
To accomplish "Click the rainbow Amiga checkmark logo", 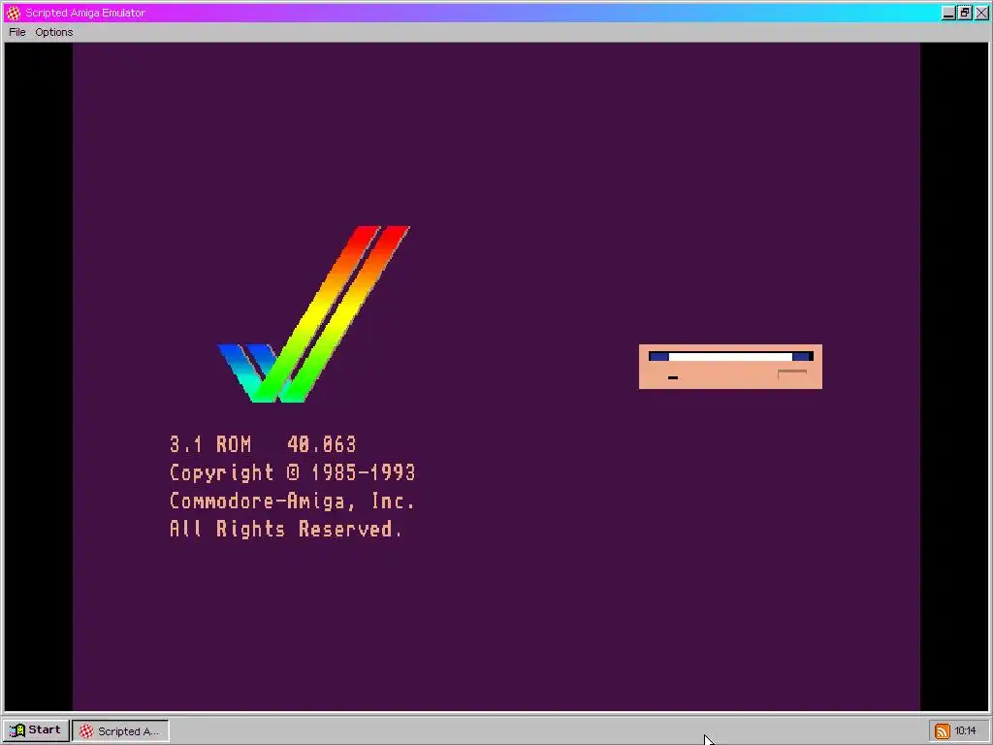I will [313, 313].
